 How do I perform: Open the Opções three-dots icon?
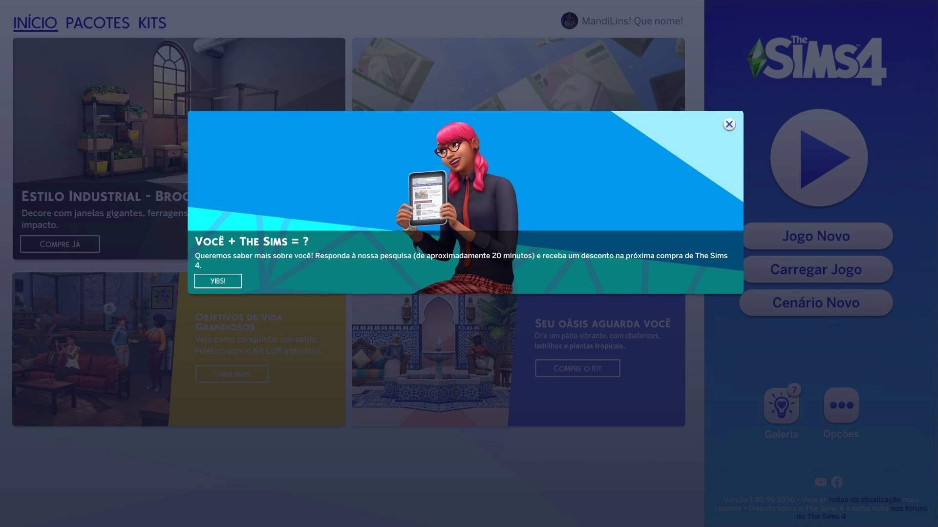[841, 405]
